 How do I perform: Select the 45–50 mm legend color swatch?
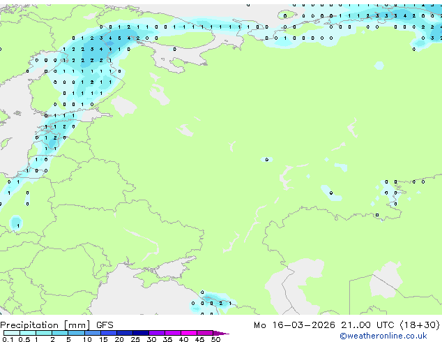tap(205, 333)
